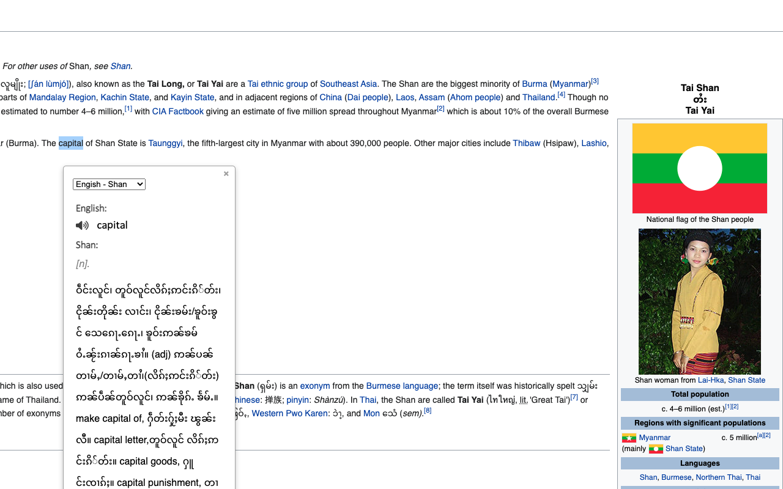This screenshot has height=489, width=783.
Task: Open the exonym article link
Action: (315, 386)
